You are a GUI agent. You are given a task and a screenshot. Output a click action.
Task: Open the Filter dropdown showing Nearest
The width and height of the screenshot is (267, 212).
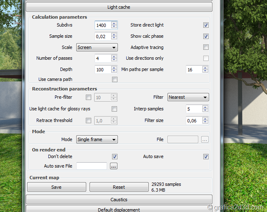pyautogui.click(x=188, y=97)
